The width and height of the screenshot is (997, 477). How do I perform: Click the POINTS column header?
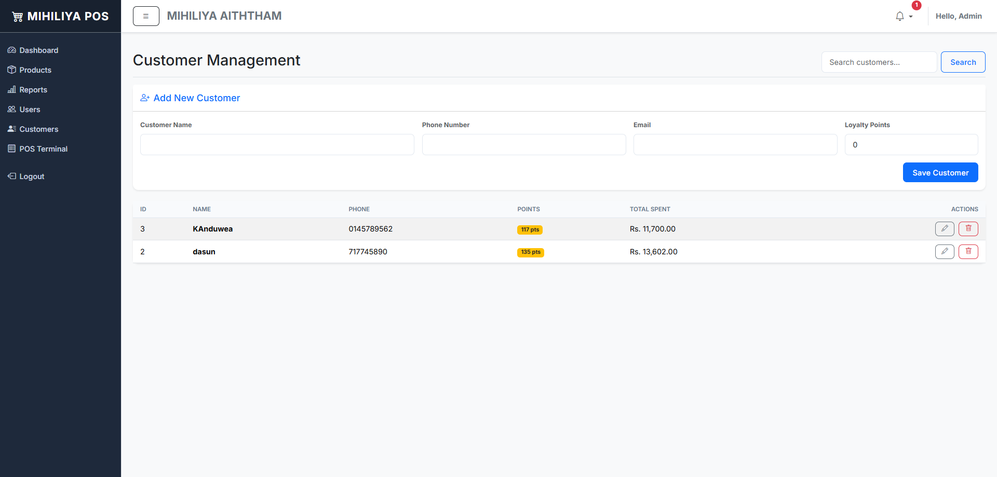(x=529, y=209)
